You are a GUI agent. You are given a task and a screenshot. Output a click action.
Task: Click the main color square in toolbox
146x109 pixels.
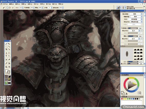tap(7, 71)
